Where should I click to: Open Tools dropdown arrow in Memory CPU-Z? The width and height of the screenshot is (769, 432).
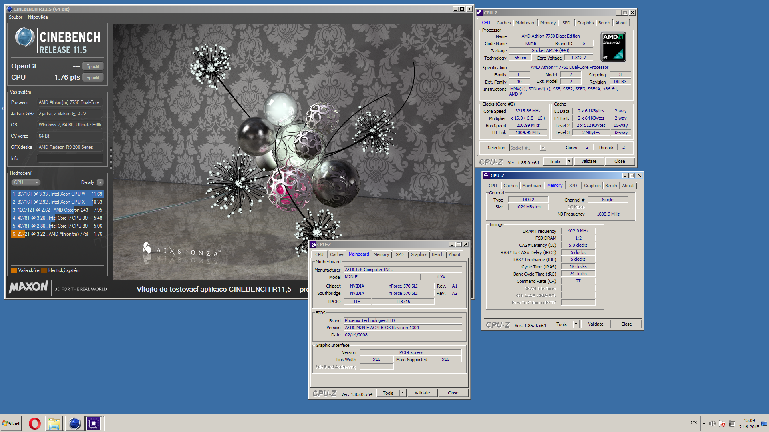(x=576, y=324)
